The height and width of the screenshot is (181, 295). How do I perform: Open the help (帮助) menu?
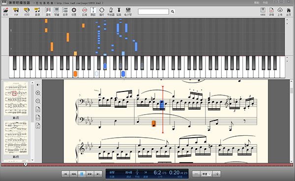pyautogui.click(x=257, y=2)
